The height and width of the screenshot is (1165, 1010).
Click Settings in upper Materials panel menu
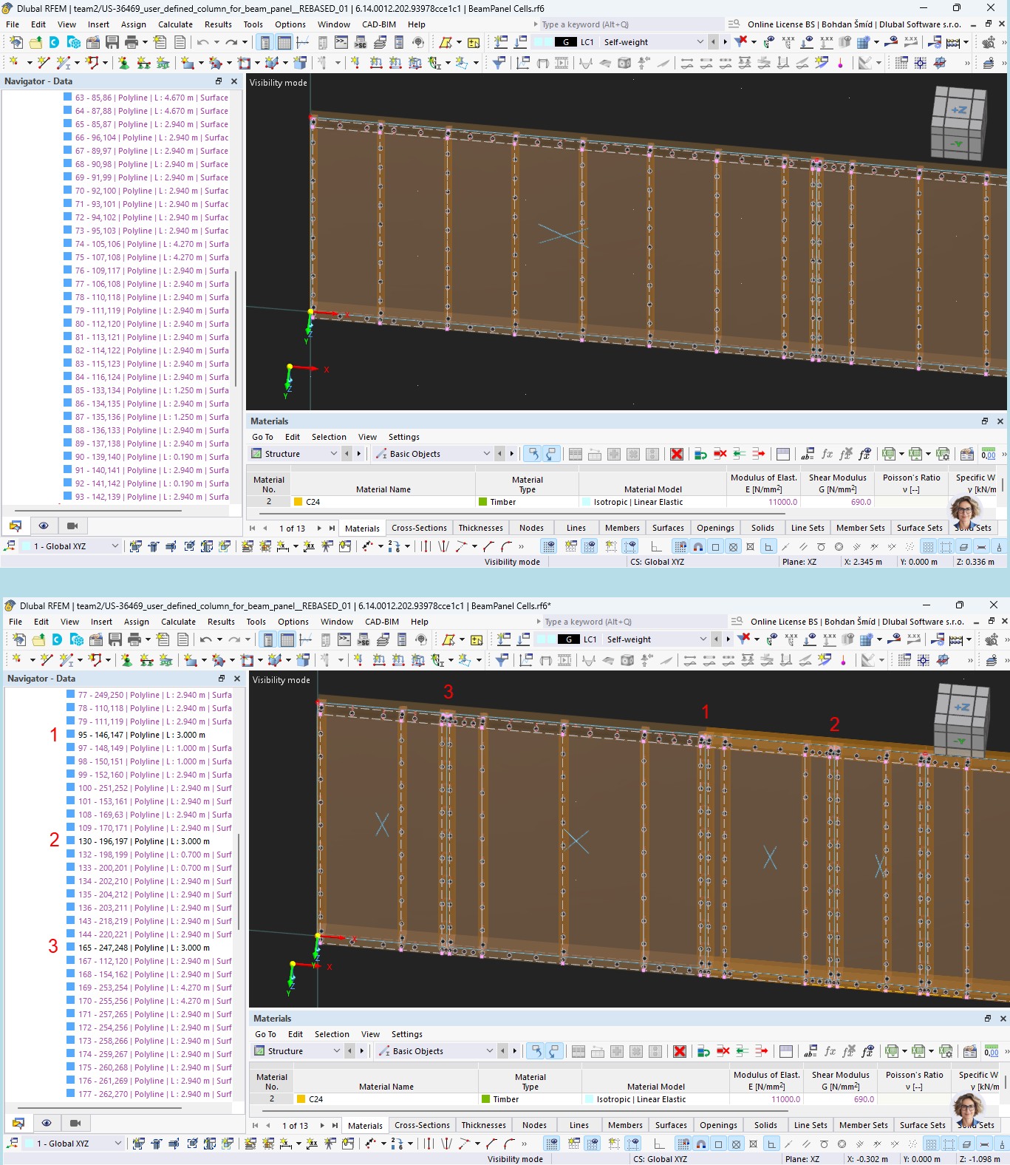click(x=403, y=437)
